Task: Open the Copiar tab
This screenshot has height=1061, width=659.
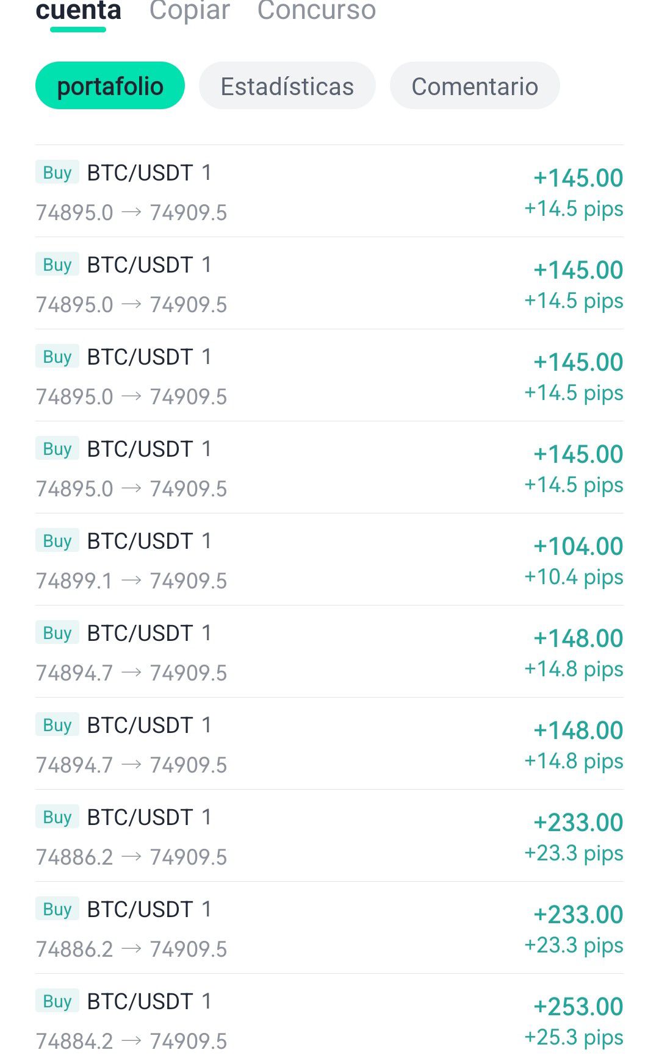Action: tap(189, 11)
